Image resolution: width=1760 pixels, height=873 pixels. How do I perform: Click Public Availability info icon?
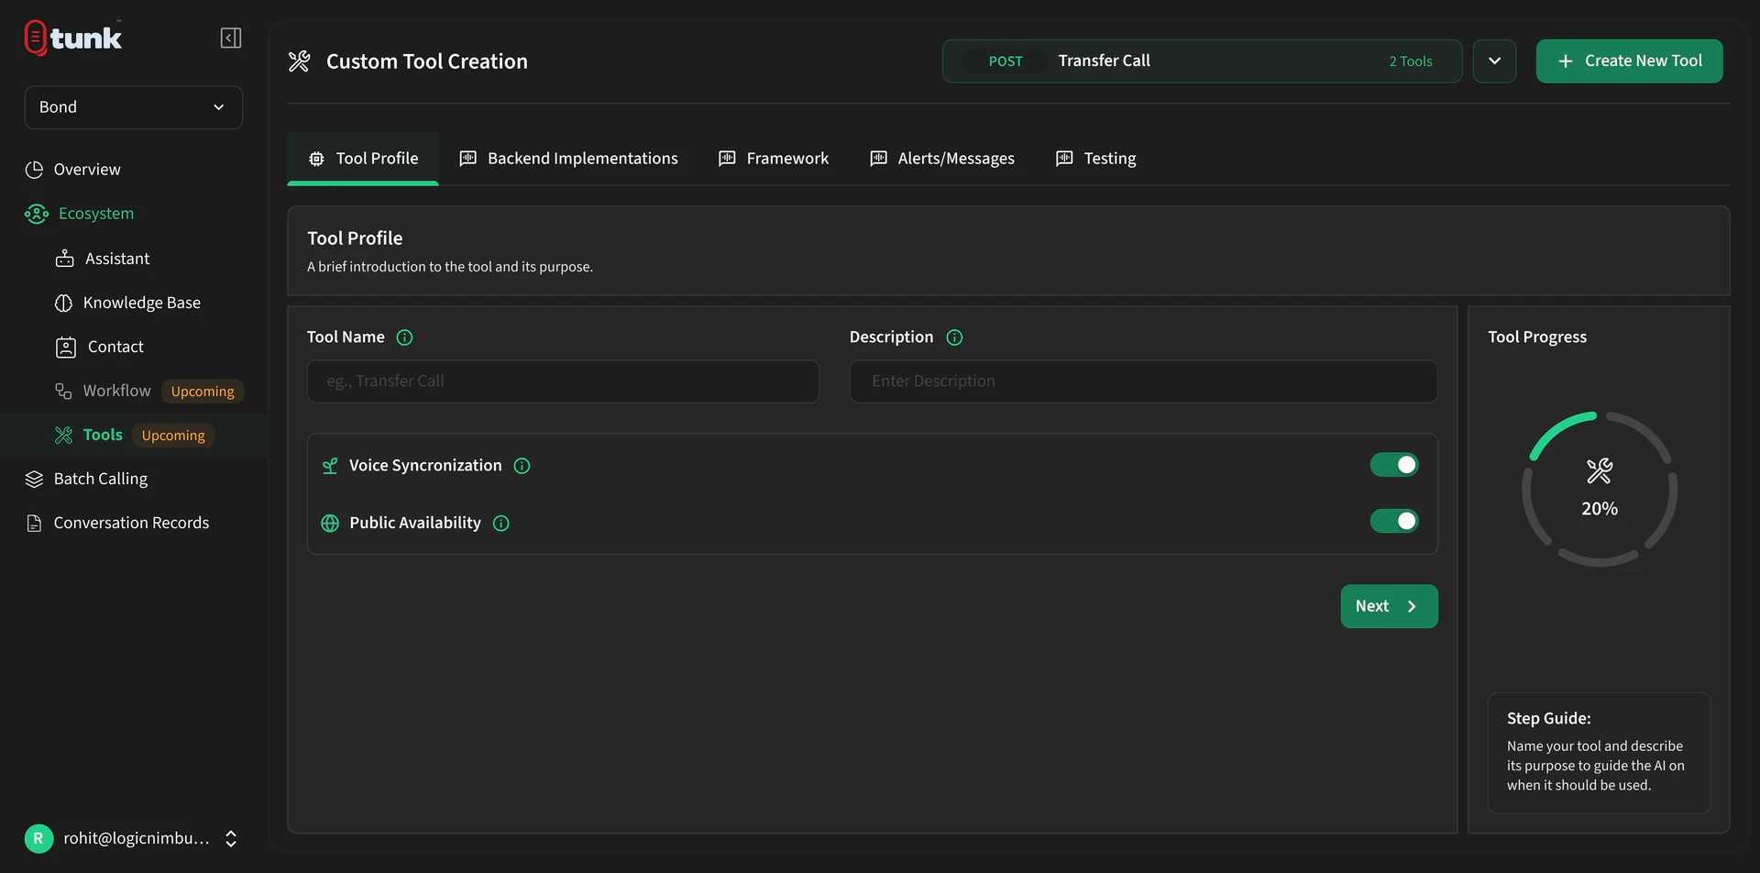pos(500,523)
